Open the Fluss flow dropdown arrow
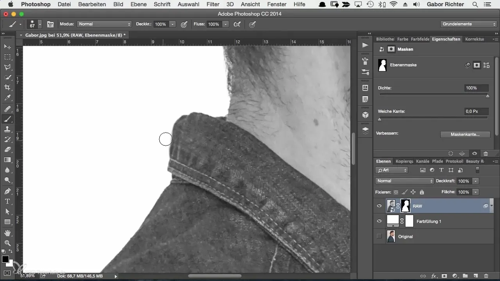500x281 pixels. coord(225,24)
